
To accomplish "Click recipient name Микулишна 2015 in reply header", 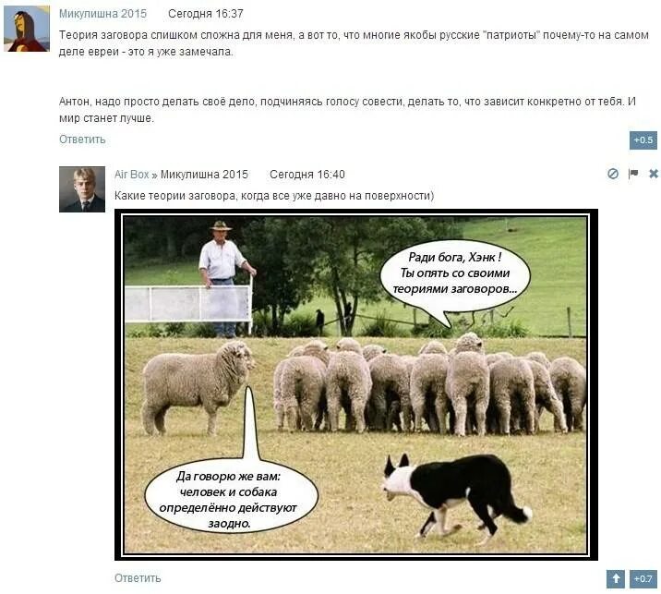I will (204, 175).
